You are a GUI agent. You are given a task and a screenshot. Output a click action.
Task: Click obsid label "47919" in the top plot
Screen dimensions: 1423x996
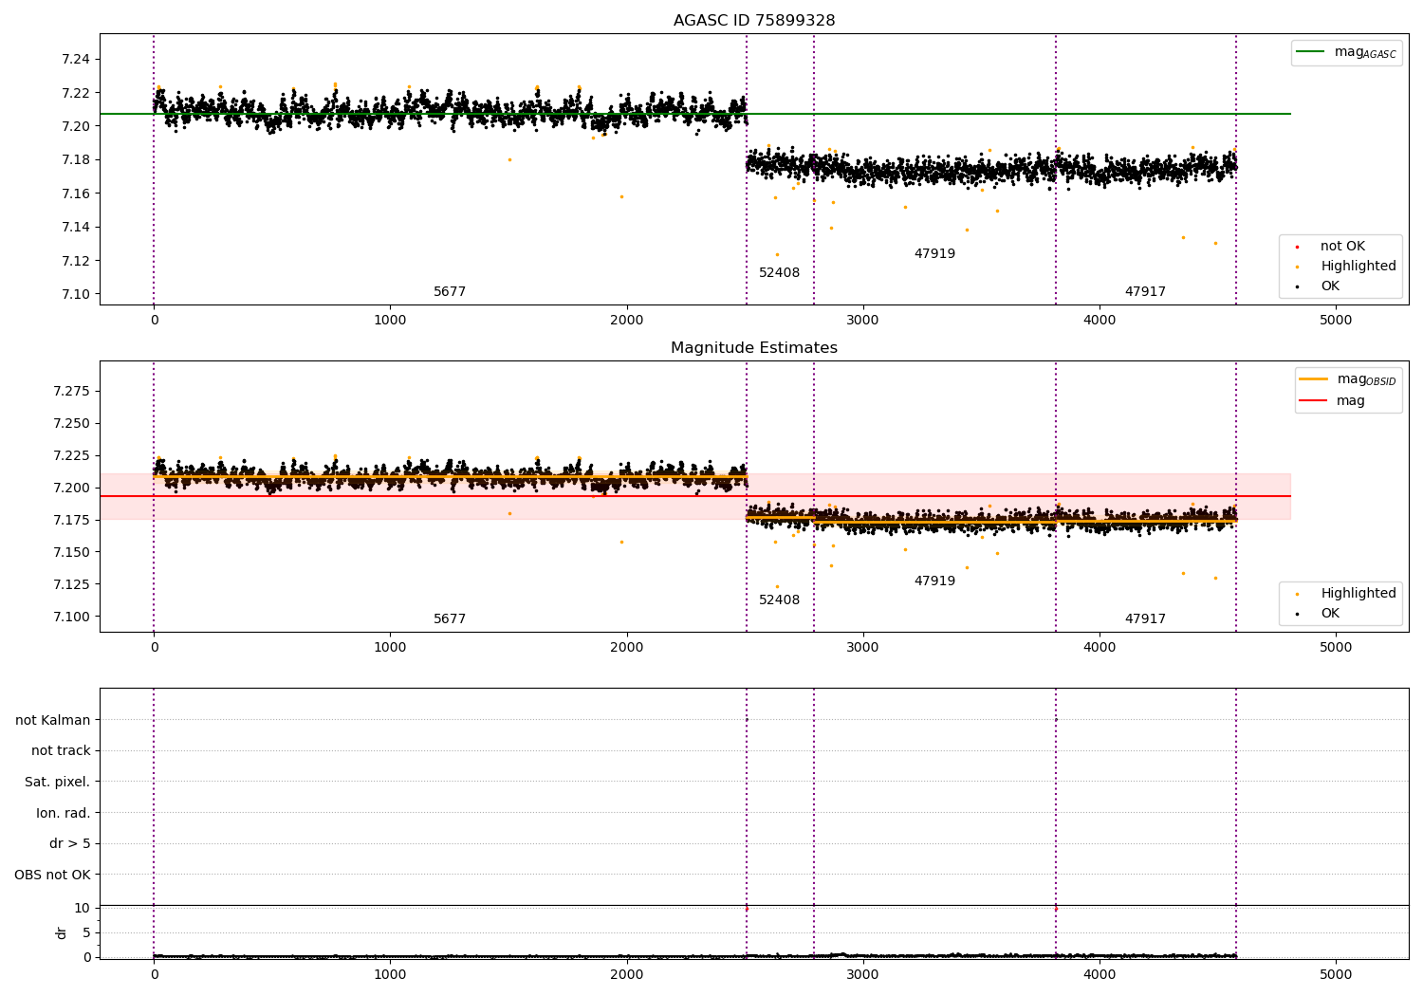pyautogui.click(x=934, y=254)
